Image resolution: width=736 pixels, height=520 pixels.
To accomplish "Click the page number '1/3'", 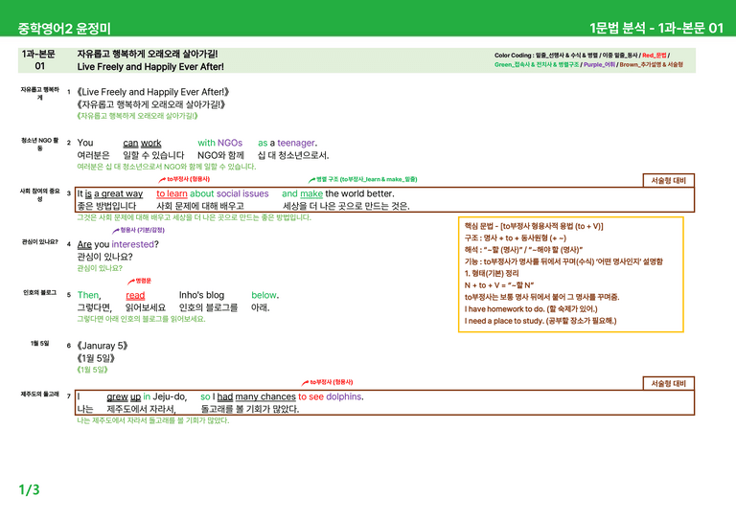I will pyautogui.click(x=29, y=490).
